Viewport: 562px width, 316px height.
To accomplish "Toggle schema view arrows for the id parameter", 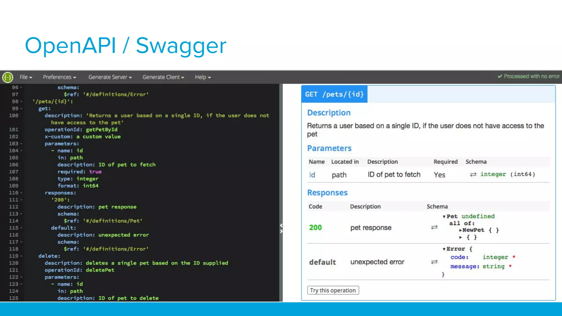I will click(x=473, y=174).
